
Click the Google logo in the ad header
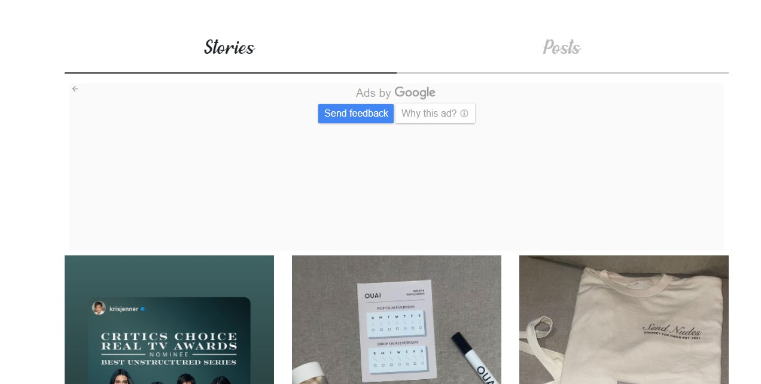point(415,93)
